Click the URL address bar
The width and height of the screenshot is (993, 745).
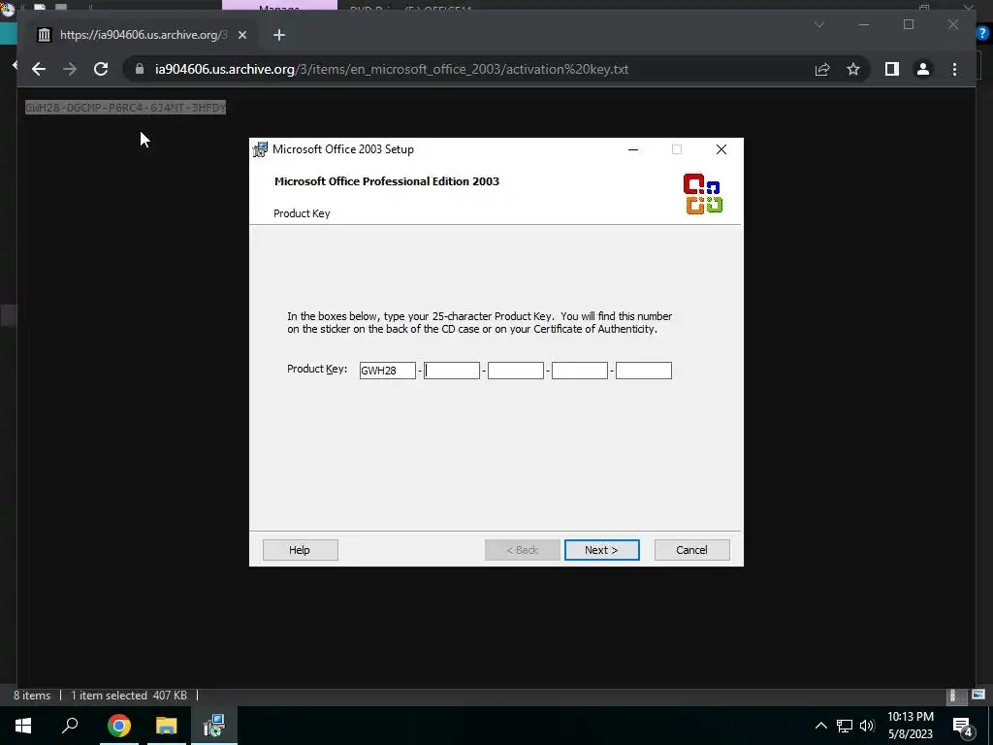468,69
